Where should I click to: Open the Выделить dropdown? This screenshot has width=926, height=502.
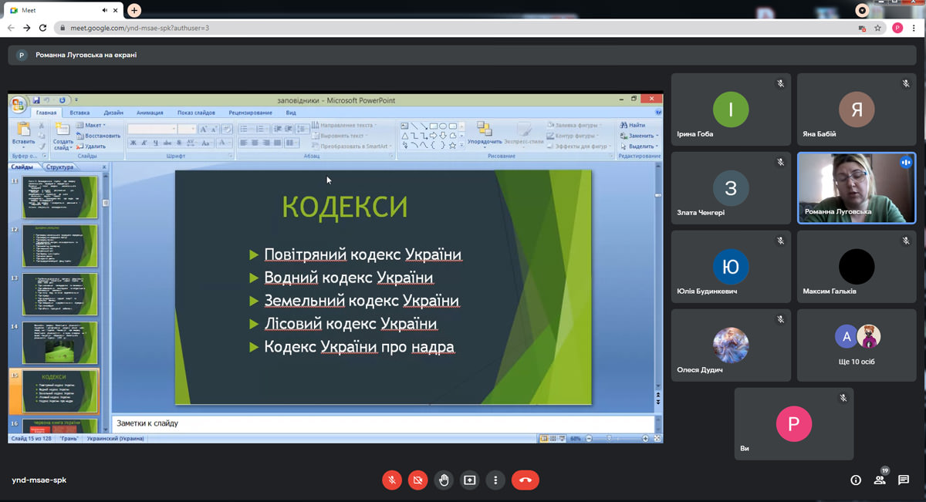tap(639, 146)
